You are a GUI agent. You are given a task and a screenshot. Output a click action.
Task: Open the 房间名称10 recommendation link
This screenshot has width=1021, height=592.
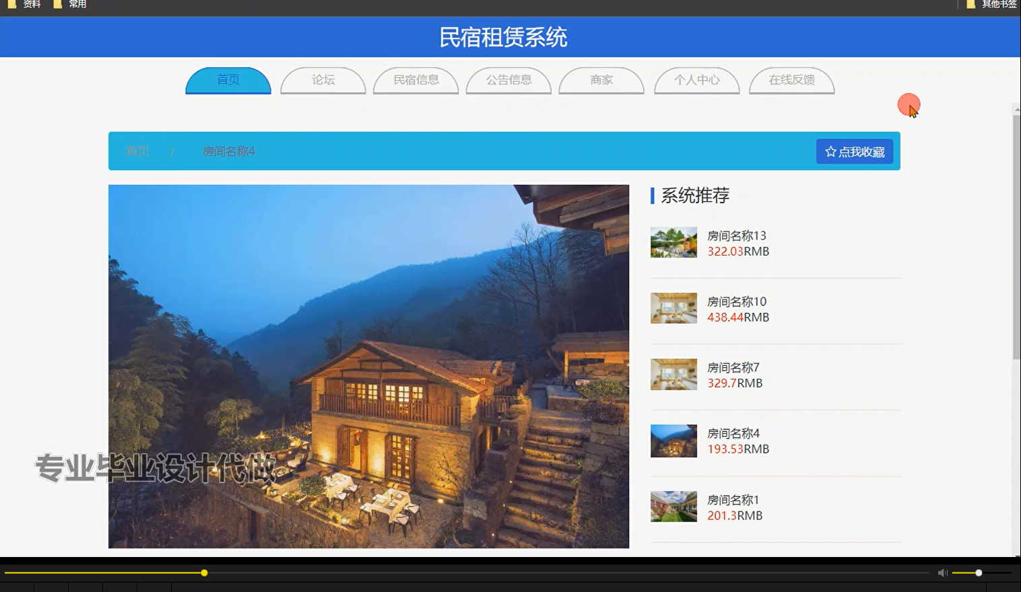tap(736, 301)
